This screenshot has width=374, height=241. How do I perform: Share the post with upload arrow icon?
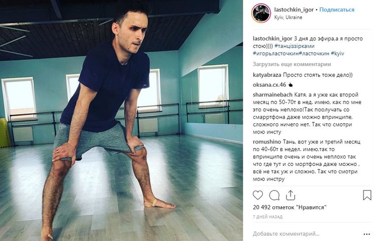click(291, 195)
